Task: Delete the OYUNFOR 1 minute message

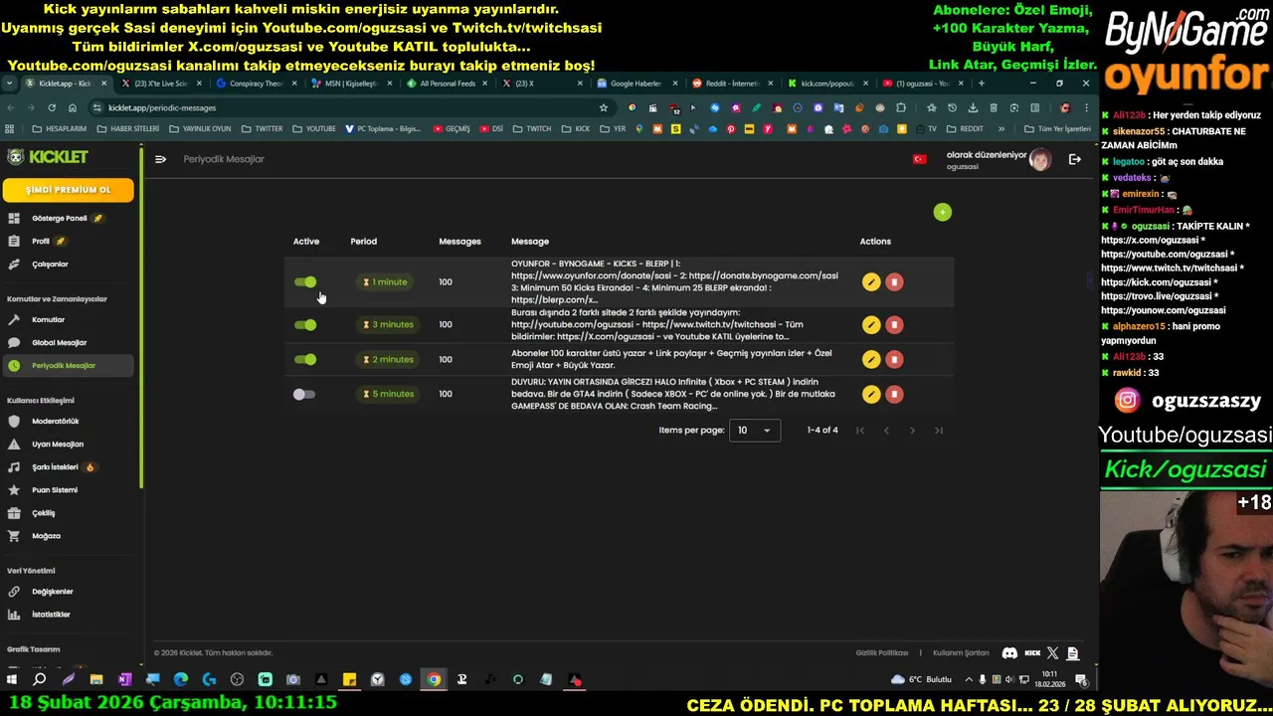Action: pyautogui.click(x=894, y=282)
